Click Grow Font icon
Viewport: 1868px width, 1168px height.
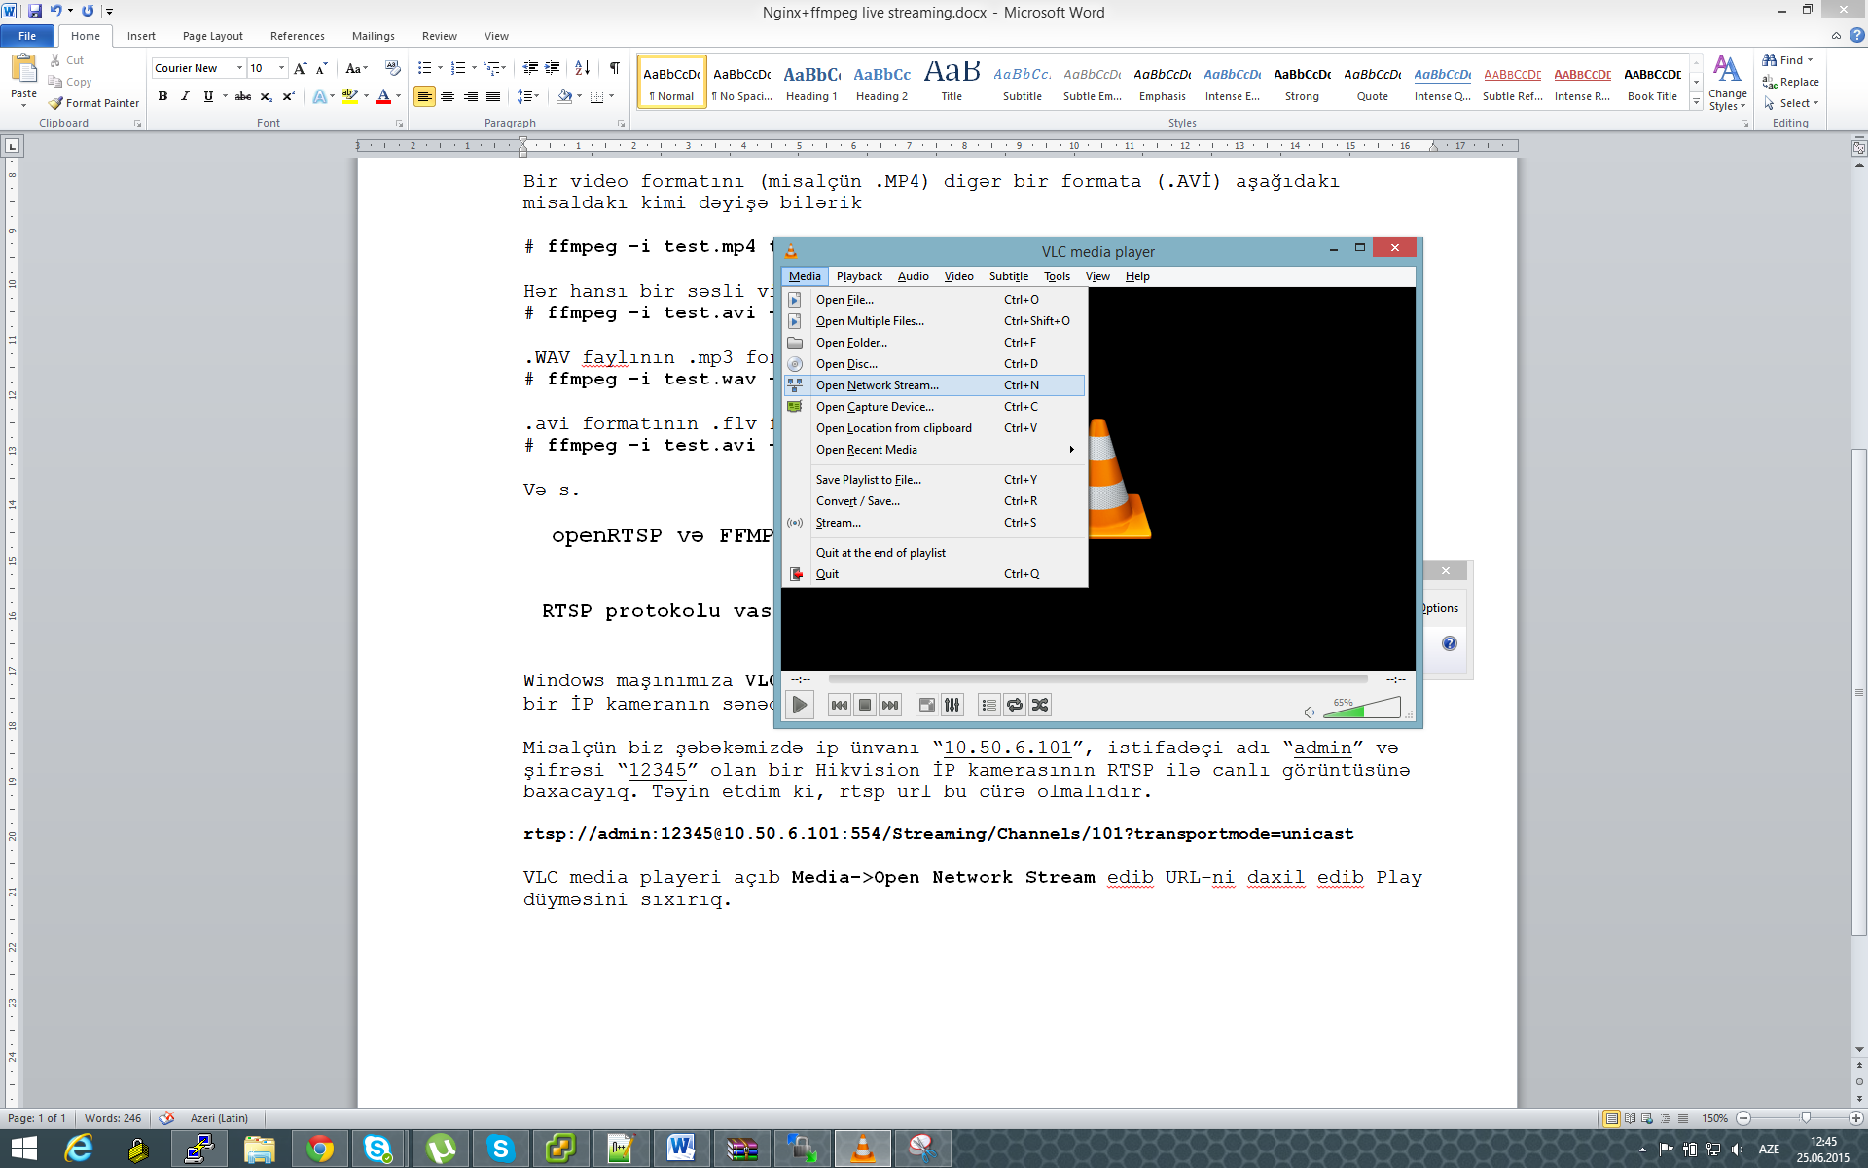[x=300, y=68]
